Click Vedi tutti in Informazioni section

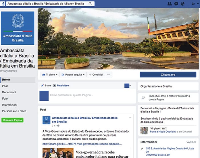coord(191,142)
